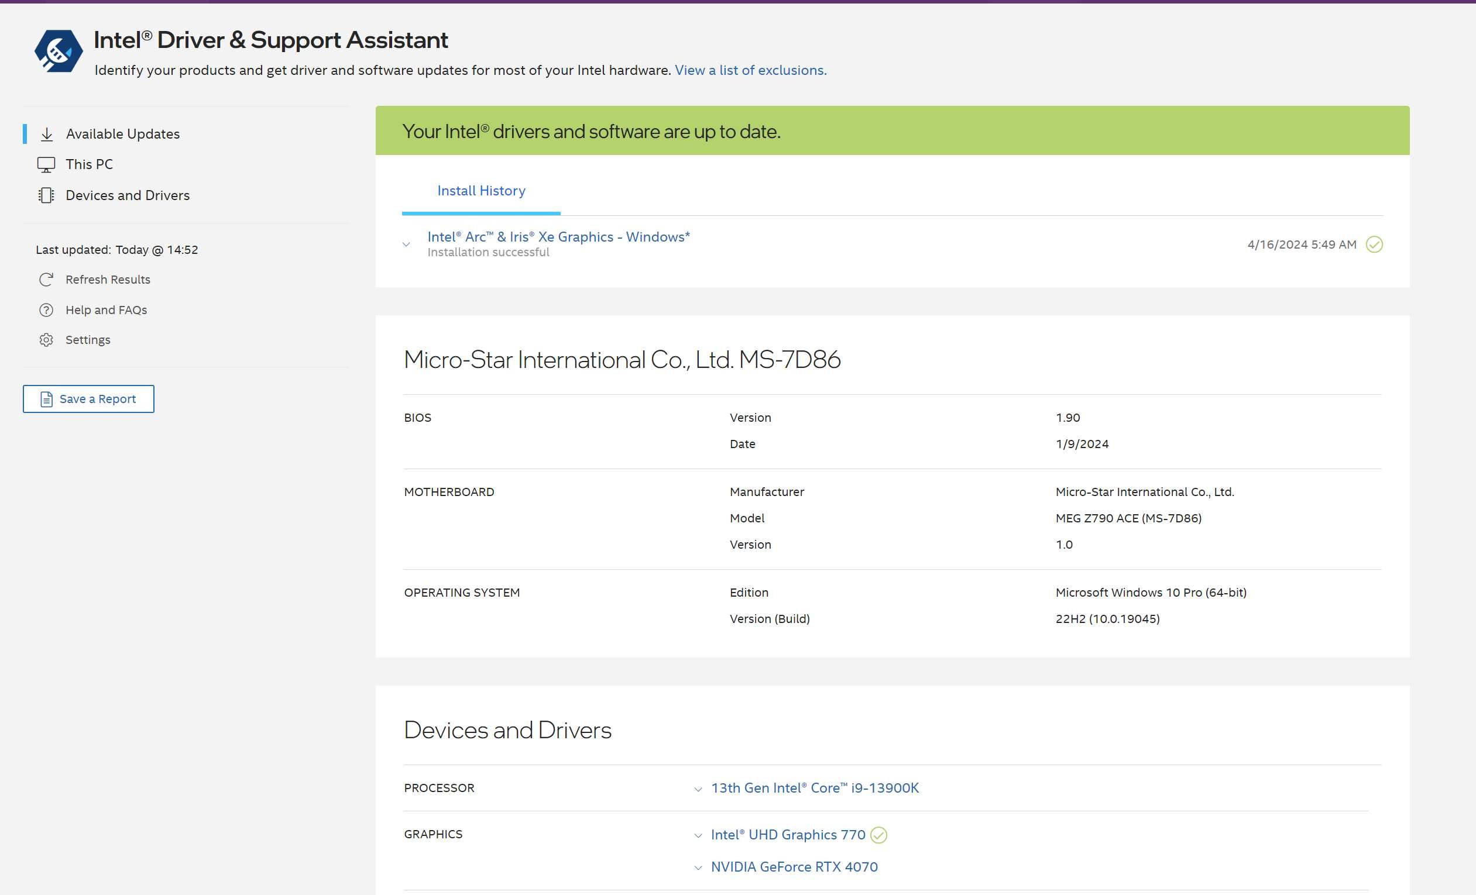This screenshot has height=895, width=1476.
Task: Expand the NVIDIA GeForce RTX 4070 chevron
Action: (x=698, y=868)
